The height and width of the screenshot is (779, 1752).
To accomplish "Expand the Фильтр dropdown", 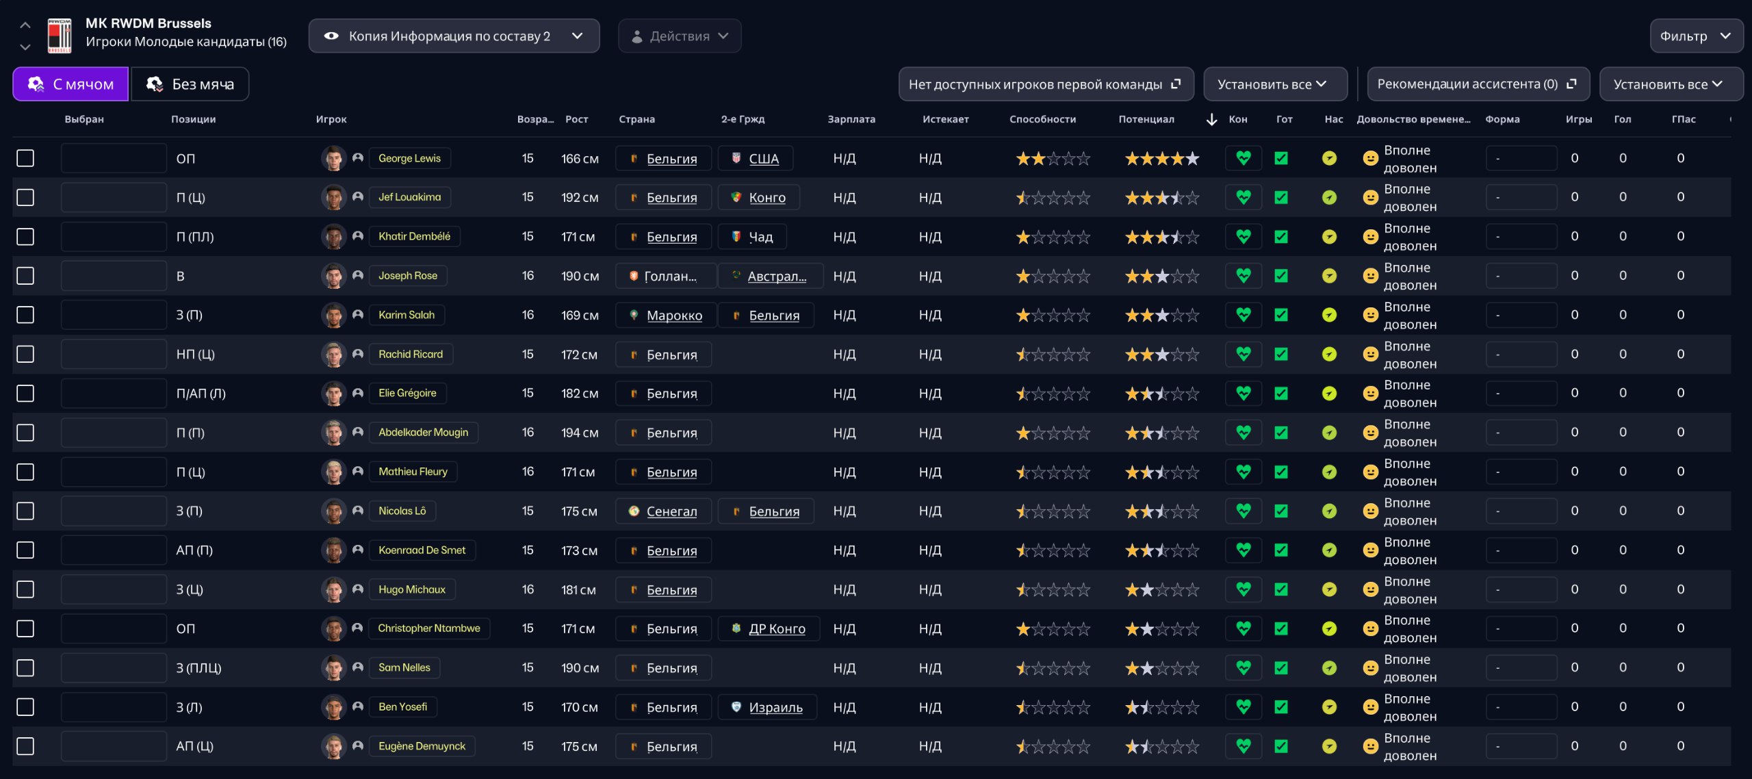I will point(1696,36).
